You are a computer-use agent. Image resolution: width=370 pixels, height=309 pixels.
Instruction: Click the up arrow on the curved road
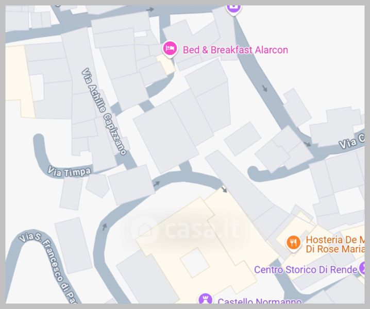[104, 227]
